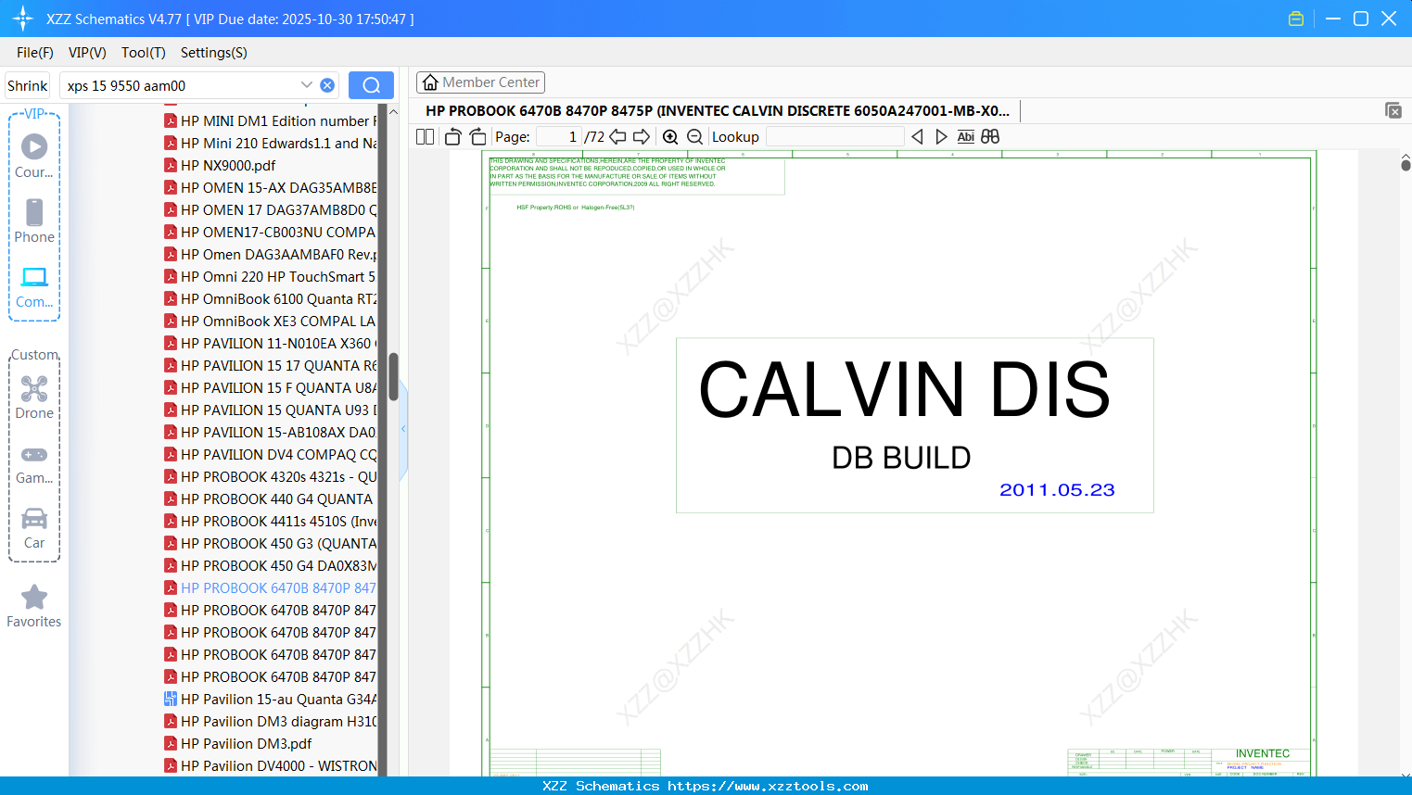1412x795 pixels.
Task: Find next lookup result triangle
Action: click(941, 137)
